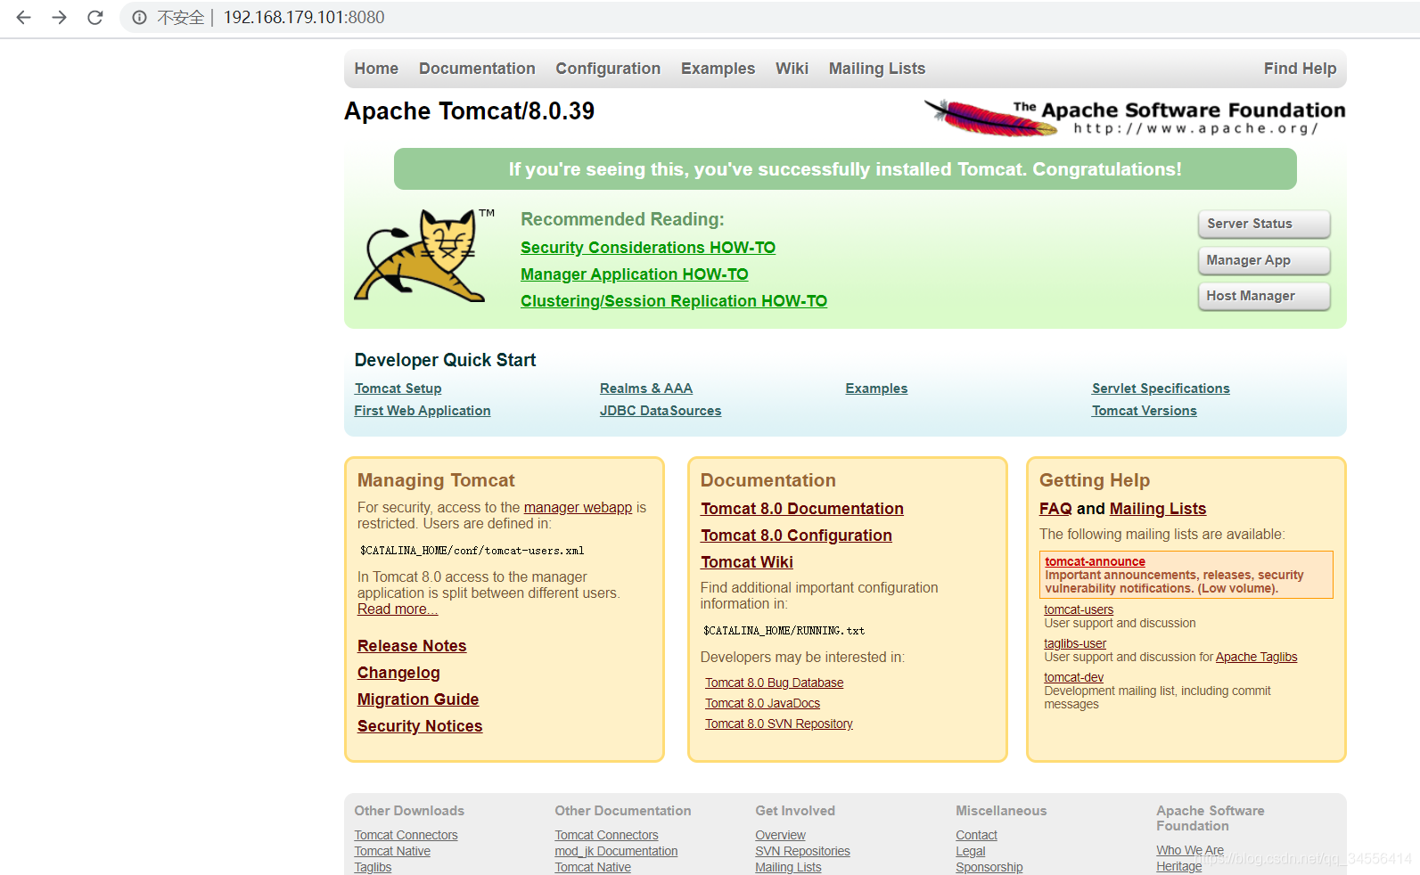Open Mailing Lists link under Getting Help
The image size is (1420, 875).
(1158, 509)
